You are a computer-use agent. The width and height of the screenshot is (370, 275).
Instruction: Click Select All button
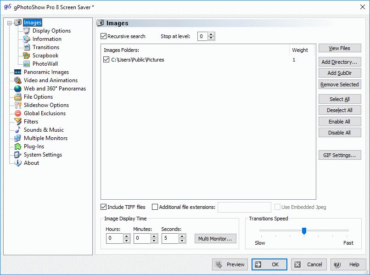coord(340,99)
